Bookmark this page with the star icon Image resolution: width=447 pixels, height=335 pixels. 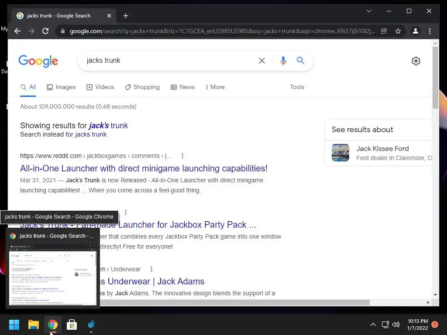tap(398, 31)
